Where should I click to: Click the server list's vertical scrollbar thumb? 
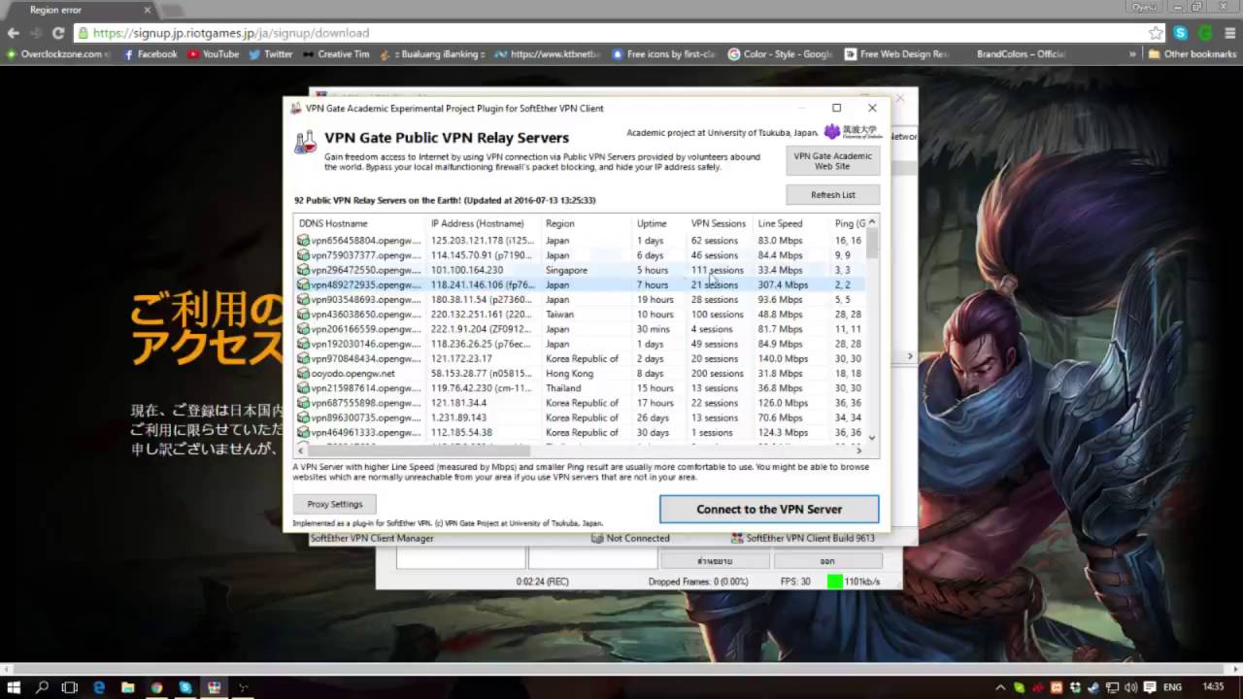click(872, 244)
